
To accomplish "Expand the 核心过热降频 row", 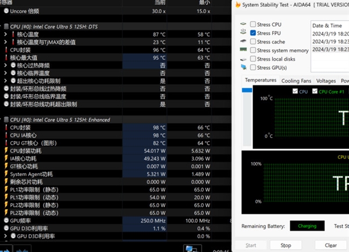I will tap(5, 66).
